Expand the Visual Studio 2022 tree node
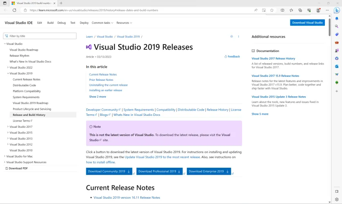This screenshot has width=342, height=204. (8, 68)
